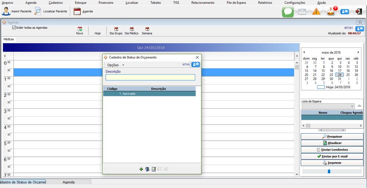Click the exit door icon
The height and width of the screenshot is (188, 367).
coord(359,11)
